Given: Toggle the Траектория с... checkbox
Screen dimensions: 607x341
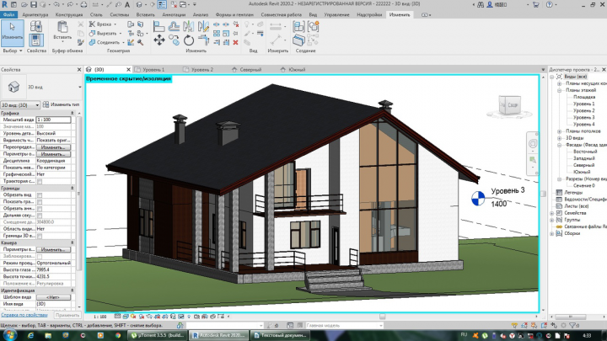Looking at the screenshot, I should tap(40, 181).
